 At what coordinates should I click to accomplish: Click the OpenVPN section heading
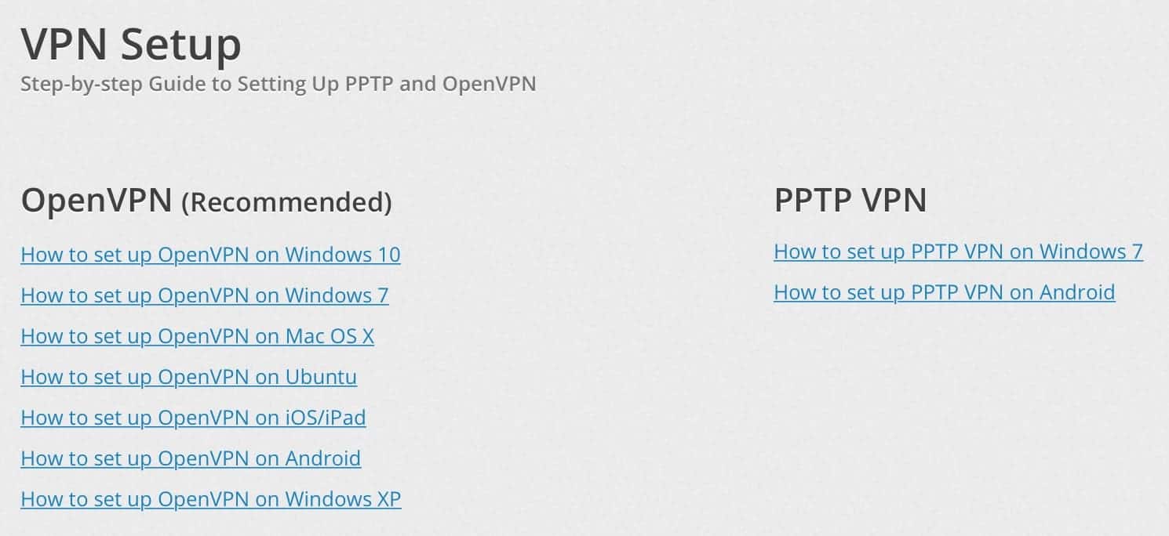click(96, 201)
